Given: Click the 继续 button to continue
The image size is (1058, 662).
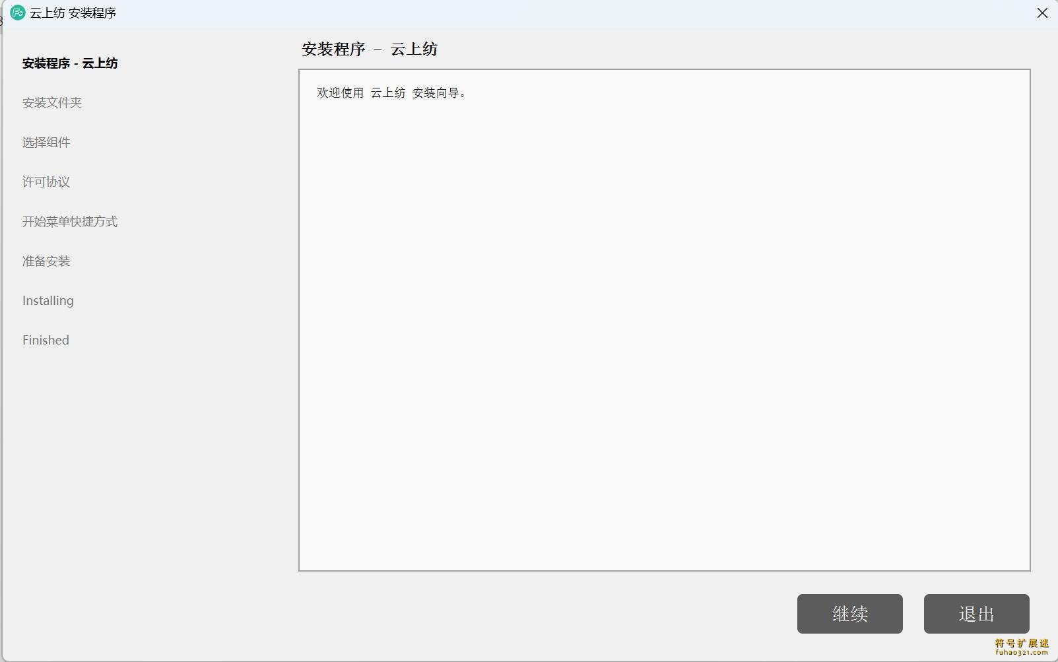Looking at the screenshot, I should tap(849, 614).
